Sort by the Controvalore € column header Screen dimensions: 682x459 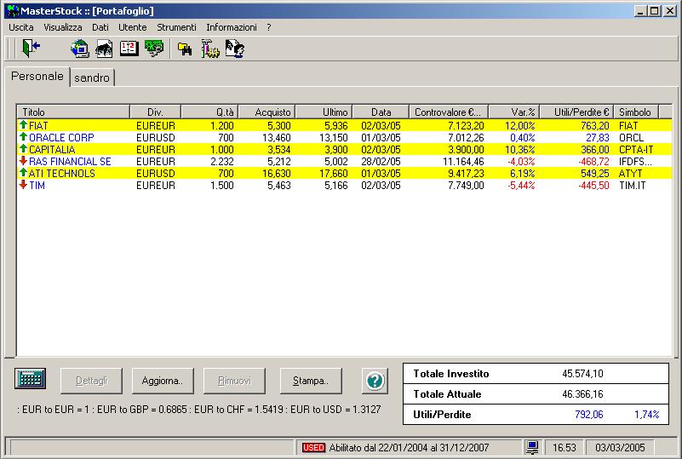point(449,112)
